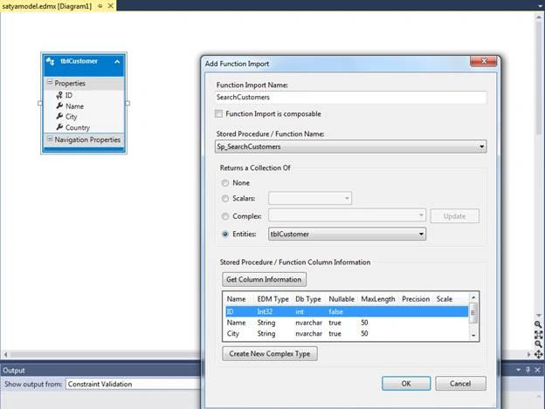Collapse the Properties section of tblCustomer
Viewport: 545px width, 409px height.
[x=50, y=82]
